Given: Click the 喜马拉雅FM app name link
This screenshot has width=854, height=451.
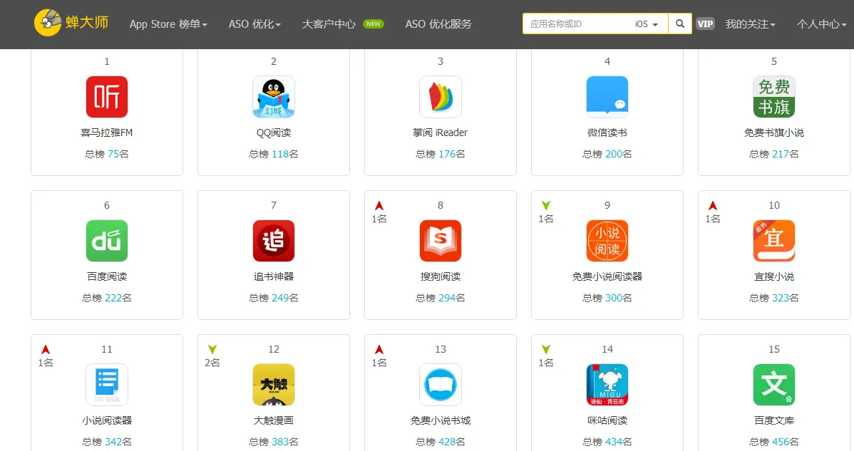Looking at the screenshot, I should click(x=107, y=133).
